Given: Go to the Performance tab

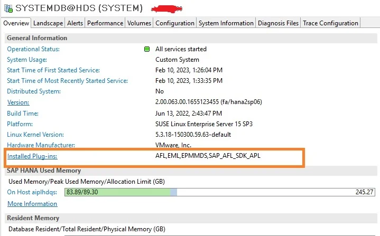Looking at the screenshot, I should (105, 23).
